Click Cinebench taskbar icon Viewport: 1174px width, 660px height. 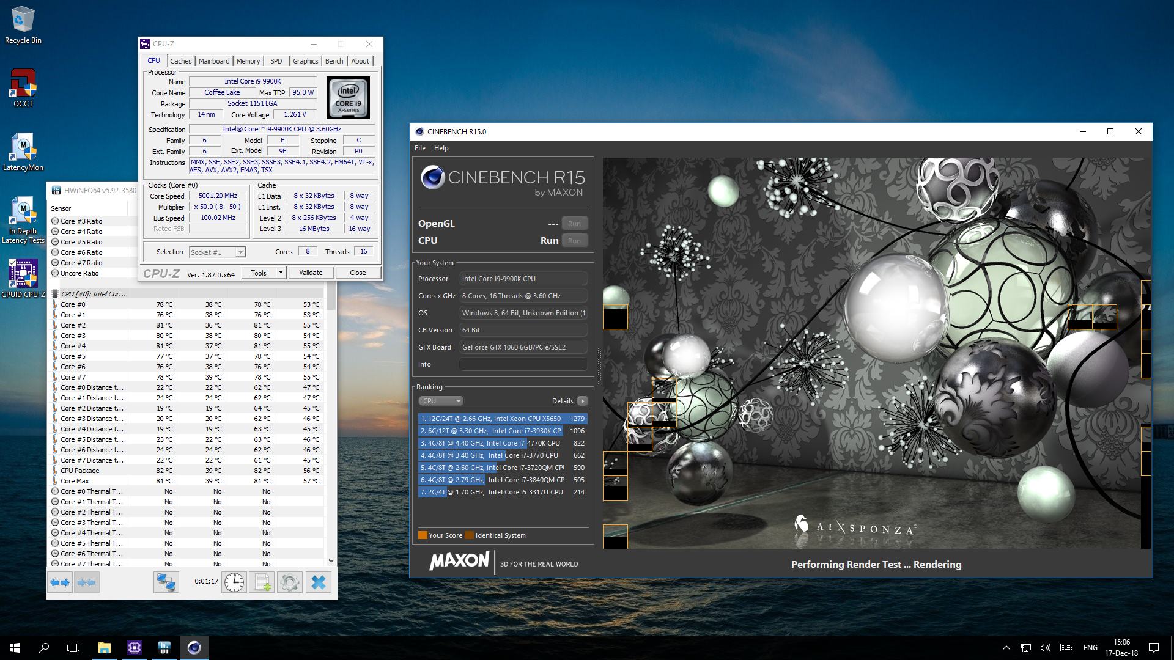point(194,648)
